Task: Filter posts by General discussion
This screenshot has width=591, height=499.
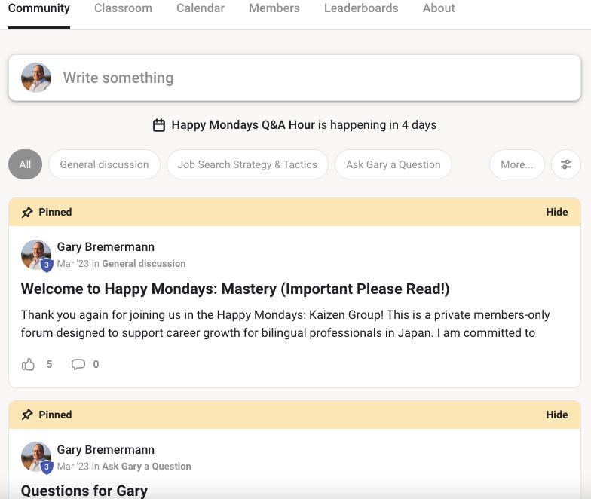Action: point(104,164)
